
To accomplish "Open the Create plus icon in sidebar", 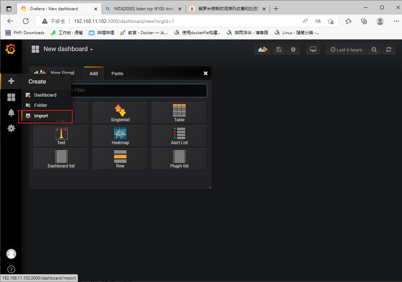I will coord(11,81).
